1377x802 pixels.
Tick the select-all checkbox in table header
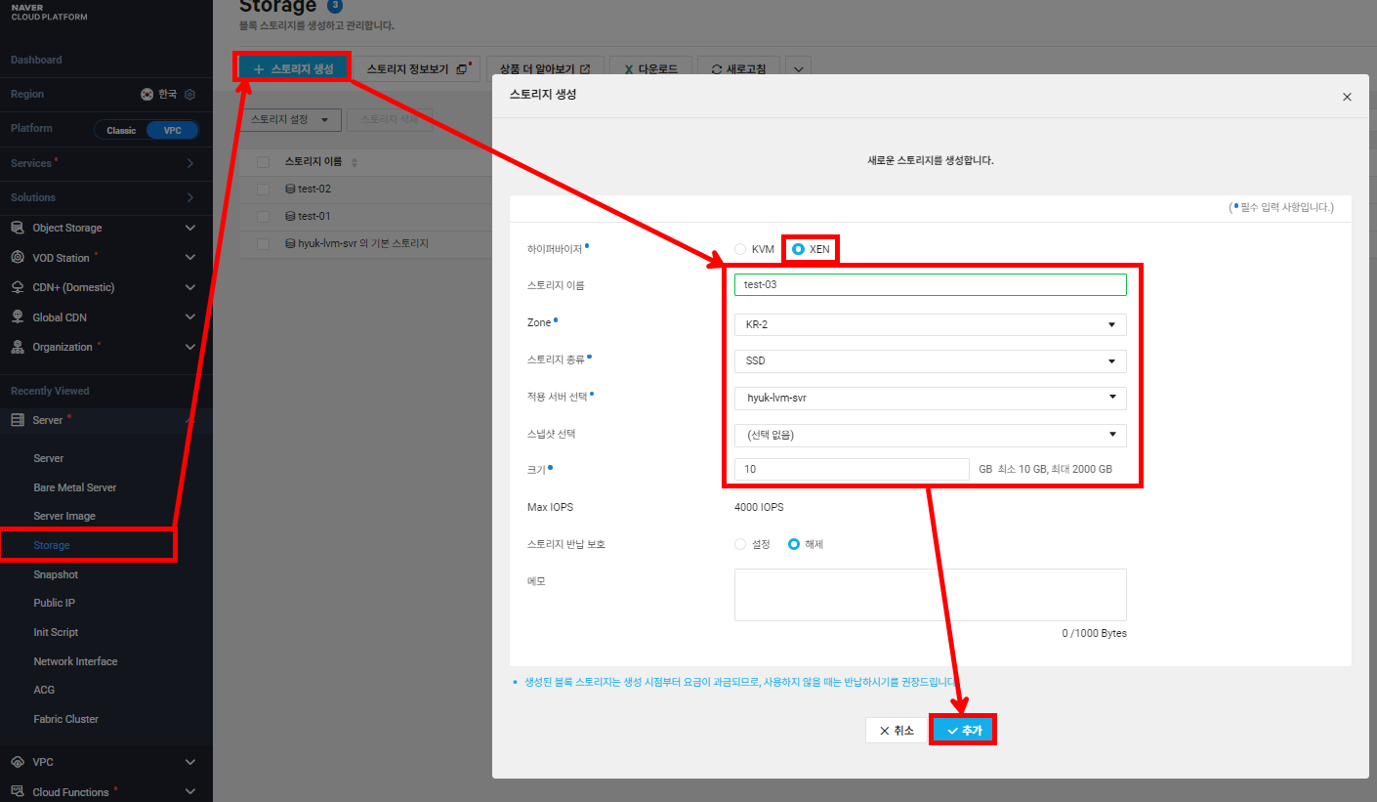point(263,162)
